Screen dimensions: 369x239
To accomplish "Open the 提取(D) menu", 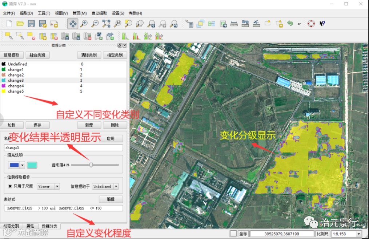I will click(x=26, y=13).
